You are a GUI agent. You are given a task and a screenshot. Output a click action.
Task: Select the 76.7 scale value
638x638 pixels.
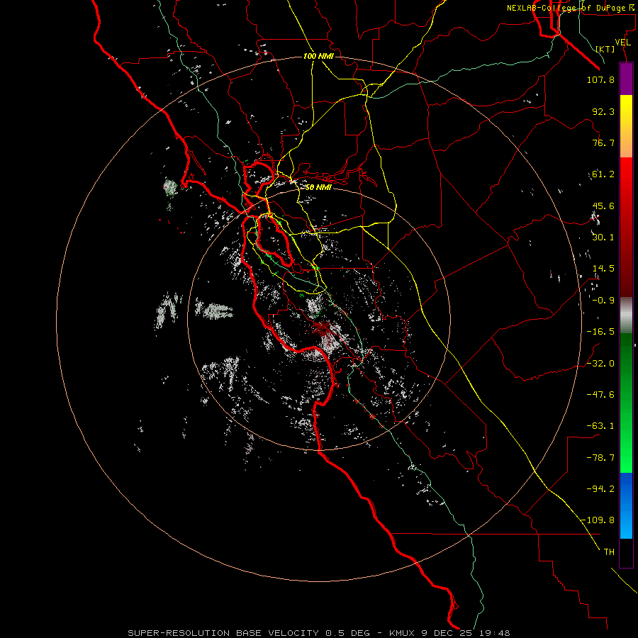(x=603, y=142)
